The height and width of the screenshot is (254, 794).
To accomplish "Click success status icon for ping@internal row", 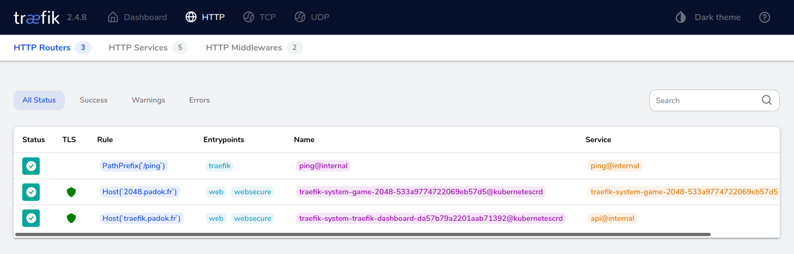I will coord(31,166).
